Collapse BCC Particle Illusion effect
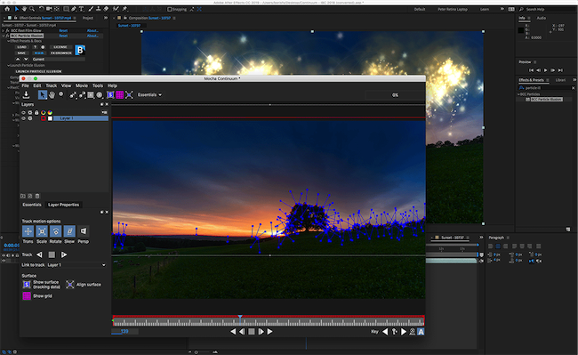Image resolution: width=578 pixels, height=355 pixels. click(x=4, y=36)
